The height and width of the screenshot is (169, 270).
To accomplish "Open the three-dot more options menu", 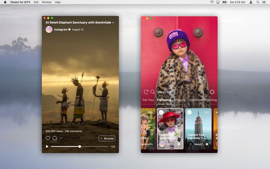I will [61, 138].
